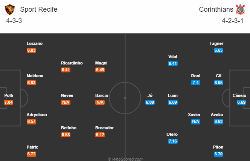The width and height of the screenshot is (250, 161).
Task: Select Maidana's 6.93 rating badge
Action: point(32,83)
